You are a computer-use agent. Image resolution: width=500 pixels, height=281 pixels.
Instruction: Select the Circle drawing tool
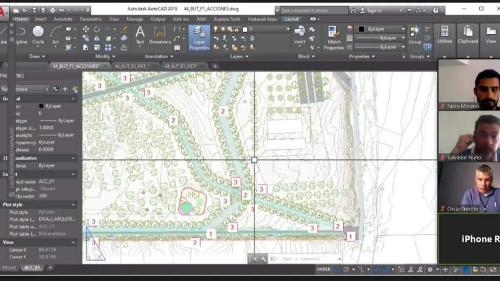(38, 34)
